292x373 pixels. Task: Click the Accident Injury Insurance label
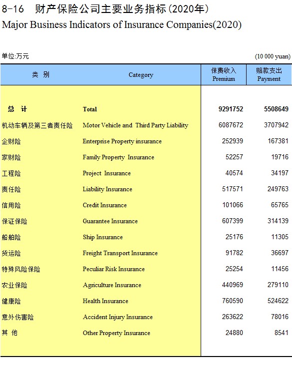click(x=118, y=317)
